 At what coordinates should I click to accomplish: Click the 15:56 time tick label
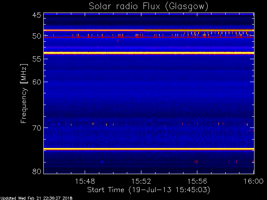point(197,181)
